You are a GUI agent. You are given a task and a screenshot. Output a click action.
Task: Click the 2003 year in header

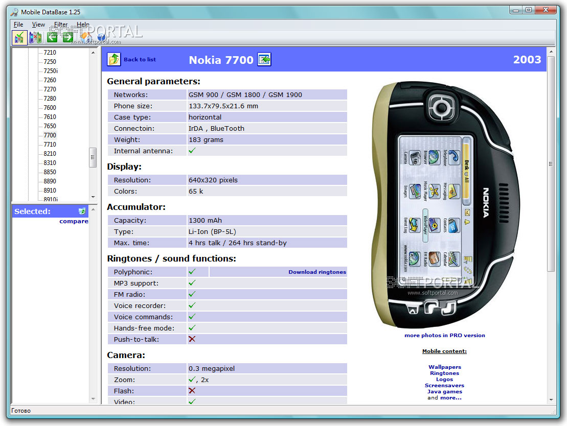coord(527,60)
